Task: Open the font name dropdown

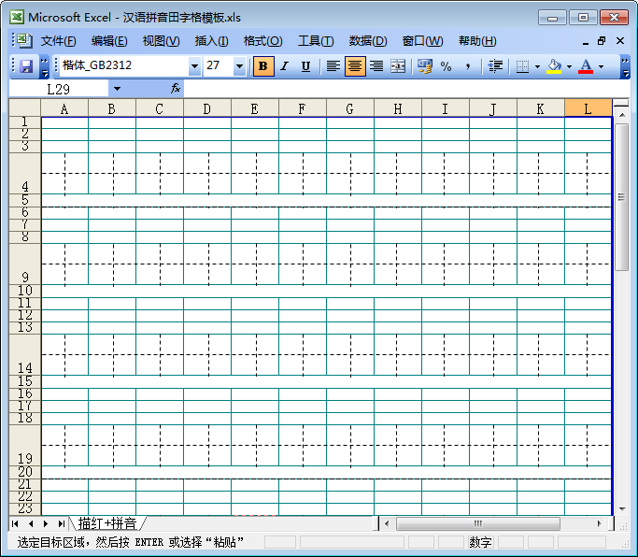Action: pyautogui.click(x=194, y=66)
